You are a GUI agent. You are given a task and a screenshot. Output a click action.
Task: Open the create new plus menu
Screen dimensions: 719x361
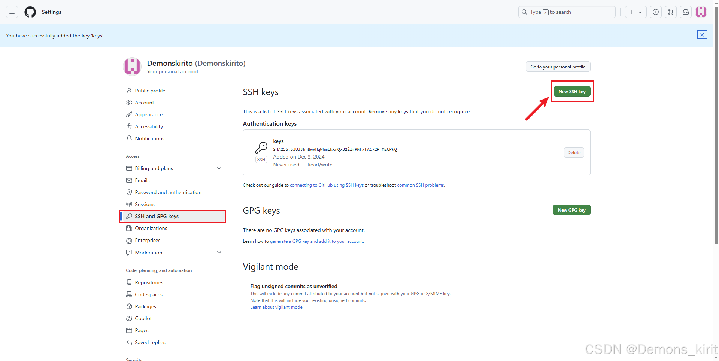coord(635,12)
